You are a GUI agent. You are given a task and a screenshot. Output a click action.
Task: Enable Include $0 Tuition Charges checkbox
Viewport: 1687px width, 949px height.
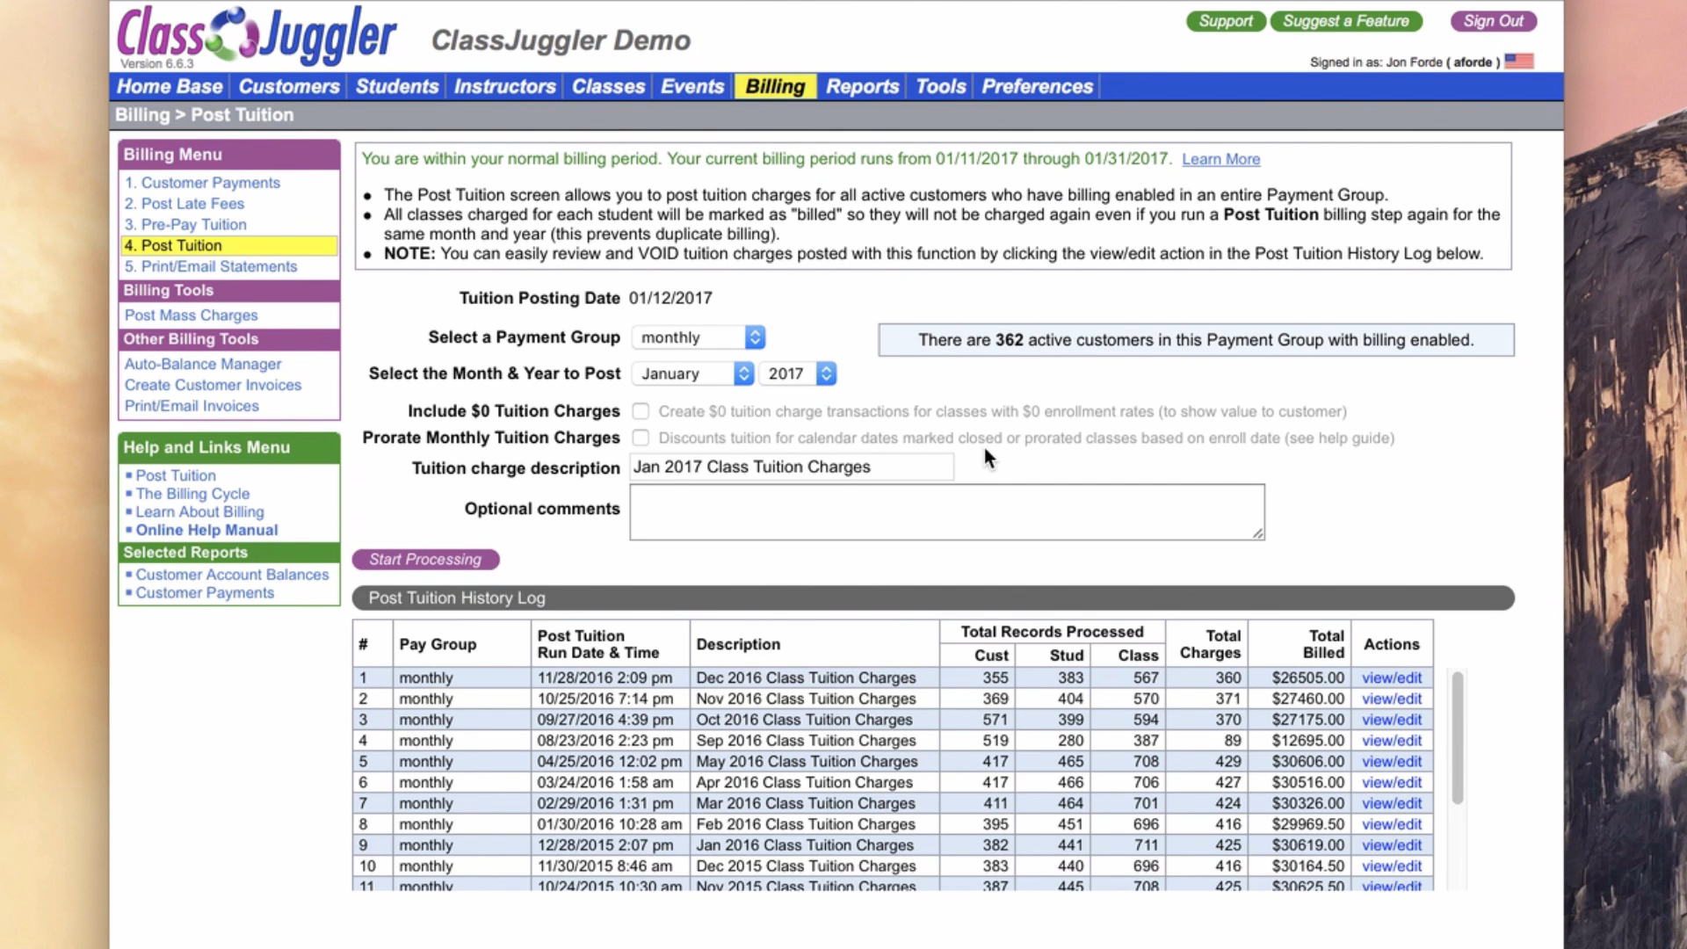641,411
